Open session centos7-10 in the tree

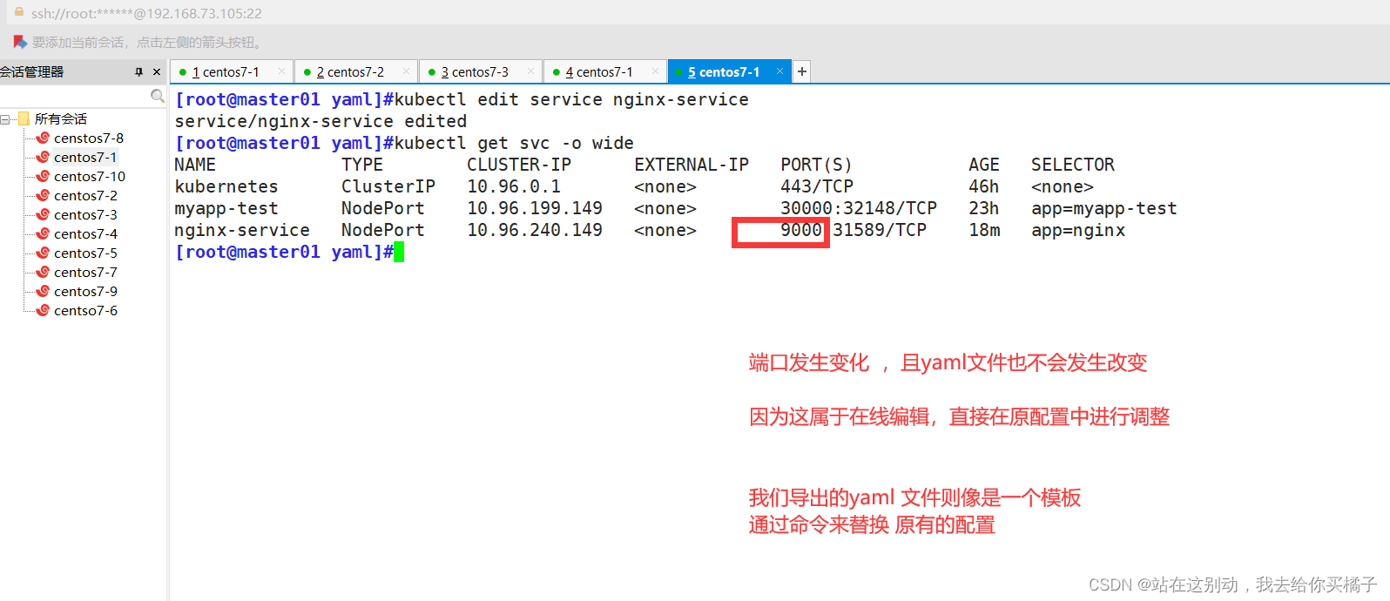[90, 177]
